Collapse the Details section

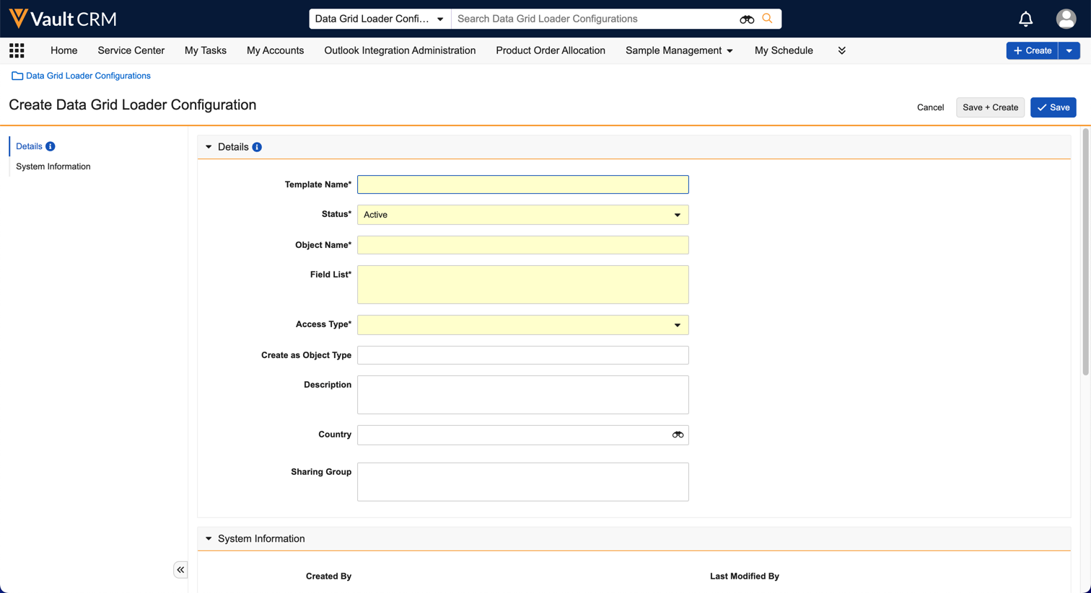pyautogui.click(x=209, y=147)
